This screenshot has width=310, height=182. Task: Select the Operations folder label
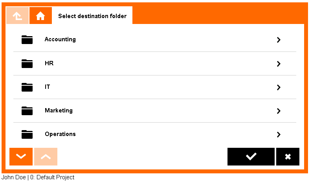(60, 134)
